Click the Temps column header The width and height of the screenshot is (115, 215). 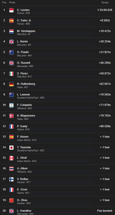coord(105,2)
